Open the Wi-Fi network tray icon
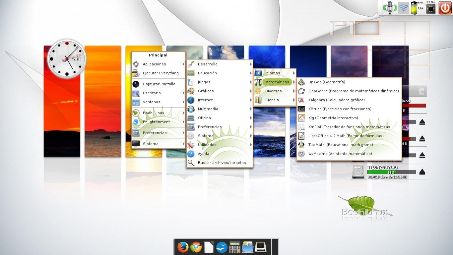Image resolution: width=453 pixels, height=255 pixels. (x=404, y=8)
